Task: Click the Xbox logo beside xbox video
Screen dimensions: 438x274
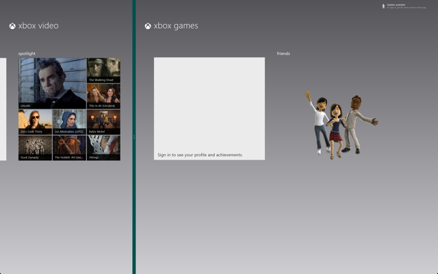Action: tap(12, 26)
